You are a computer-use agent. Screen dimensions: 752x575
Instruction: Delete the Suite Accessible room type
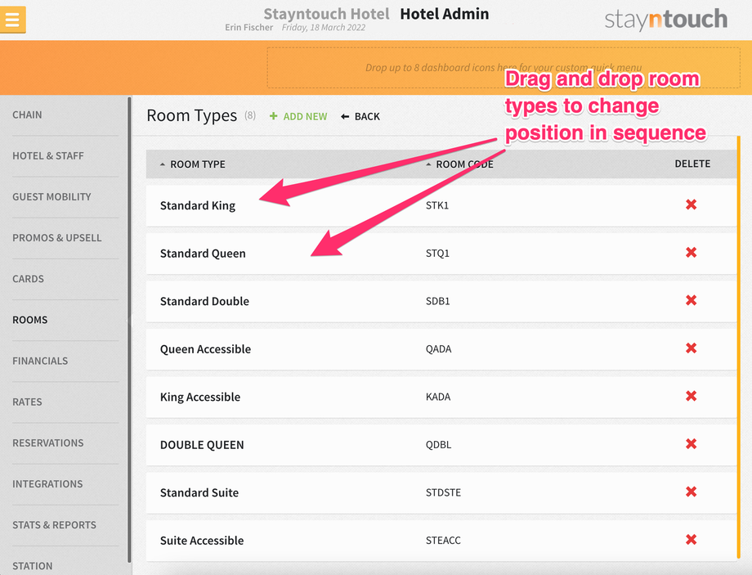[691, 540]
